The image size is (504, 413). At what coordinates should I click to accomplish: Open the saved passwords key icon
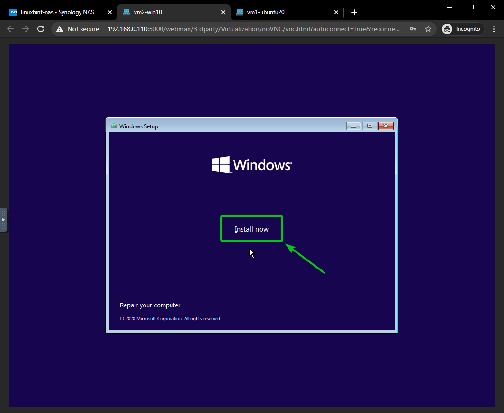[414, 29]
